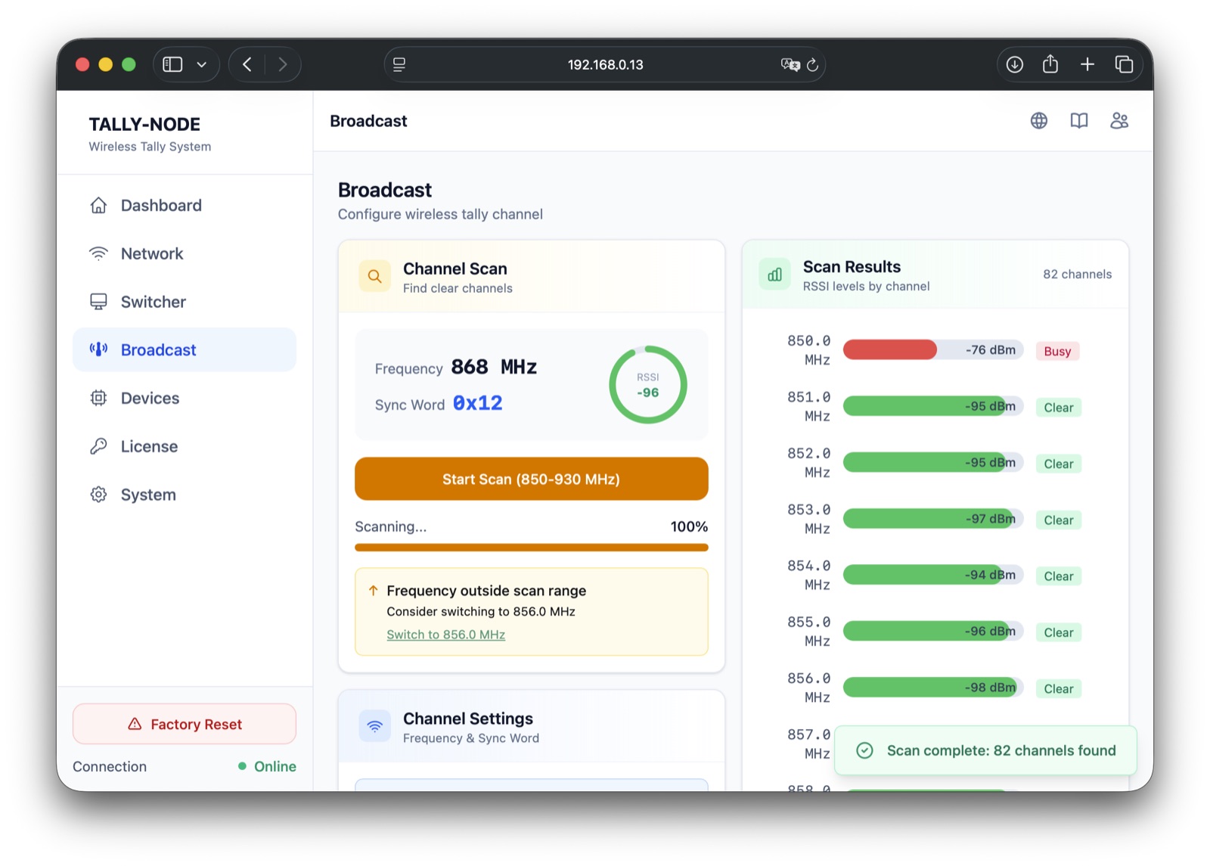Click the browser share icon
The image size is (1210, 866).
point(1050,64)
